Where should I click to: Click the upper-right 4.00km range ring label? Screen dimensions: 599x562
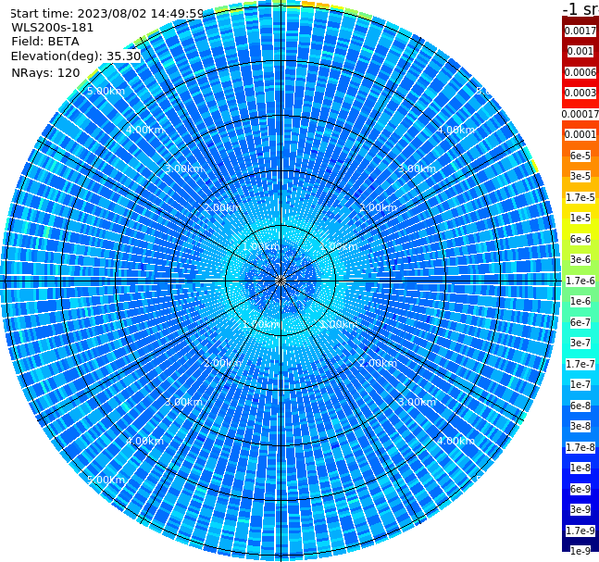click(455, 130)
